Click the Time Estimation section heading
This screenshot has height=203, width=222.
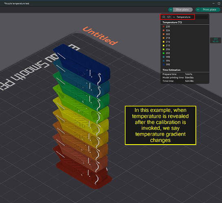coord(171,70)
